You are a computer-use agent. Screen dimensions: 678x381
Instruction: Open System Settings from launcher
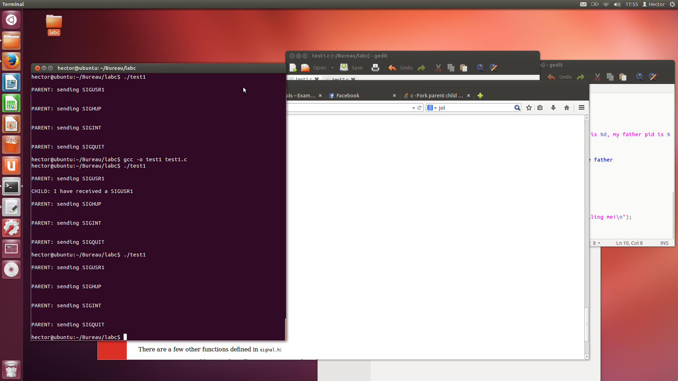pos(11,228)
